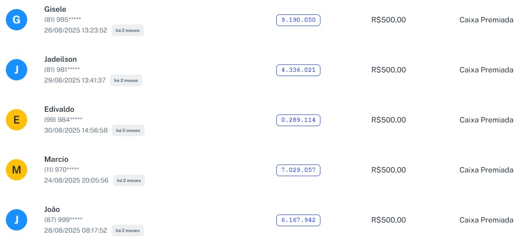Open winner name Gisele
The width and height of the screenshot is (522, 239).
55,9
